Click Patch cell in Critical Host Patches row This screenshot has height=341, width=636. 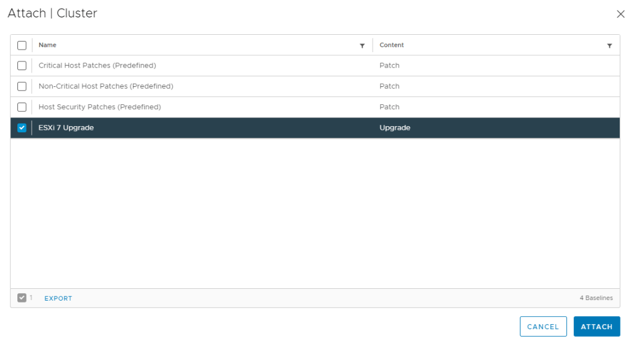tap(389, 66)
